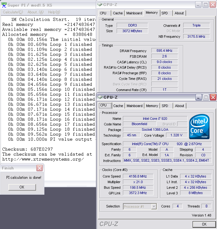Viewport: 217px width, 229px height.
Task: Switch to Cache tab in the lower CPU-Z window
Action: [118, 106]
